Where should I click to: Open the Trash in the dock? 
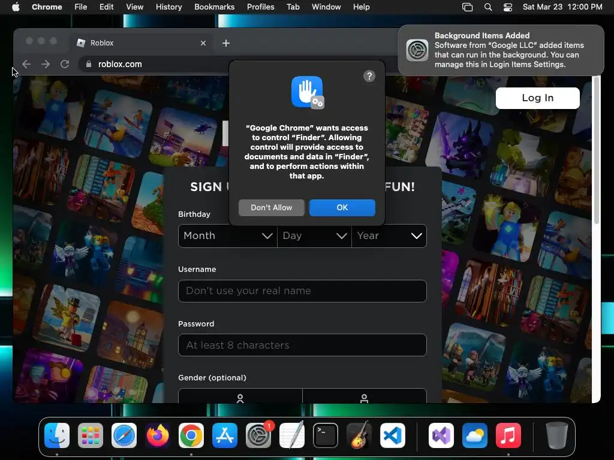(557, 435)
